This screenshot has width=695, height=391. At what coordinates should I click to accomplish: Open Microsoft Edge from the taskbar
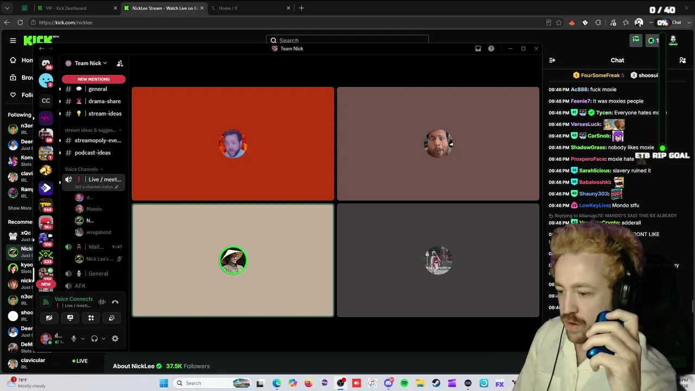coord(277,383)
